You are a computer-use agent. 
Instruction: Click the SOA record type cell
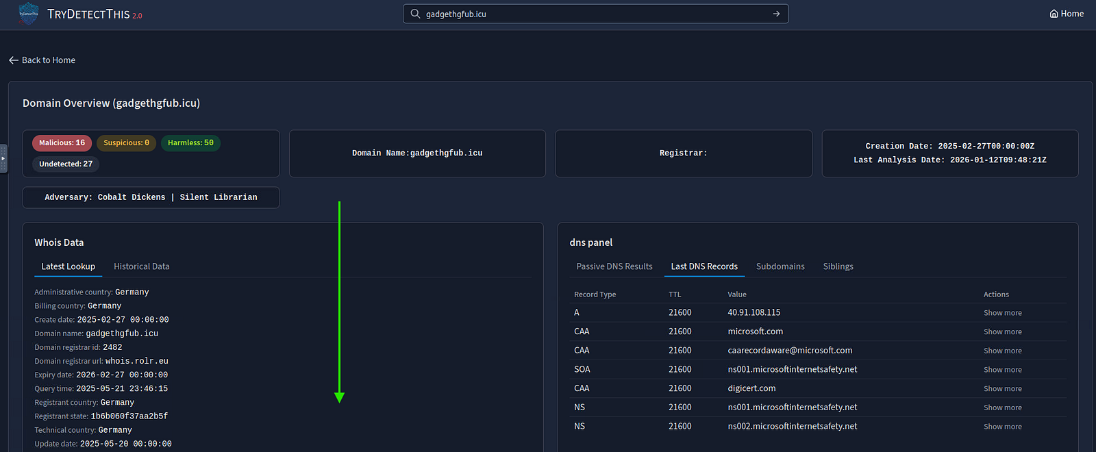click(582, 369)
